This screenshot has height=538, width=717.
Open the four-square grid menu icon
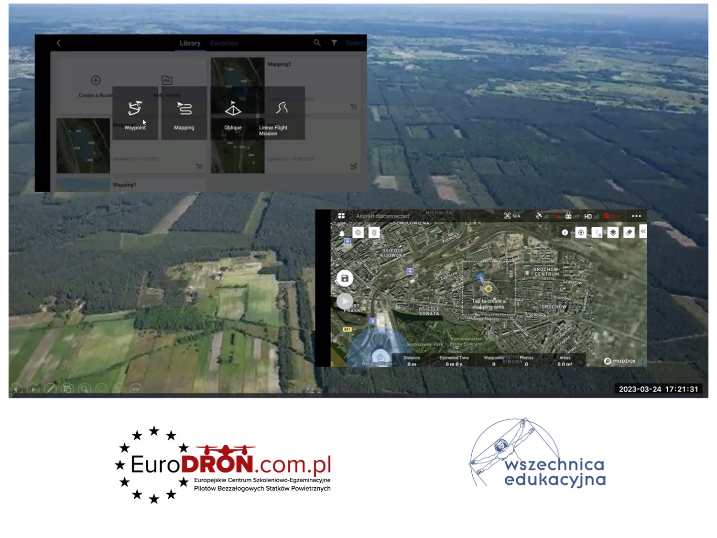(341, 216)
